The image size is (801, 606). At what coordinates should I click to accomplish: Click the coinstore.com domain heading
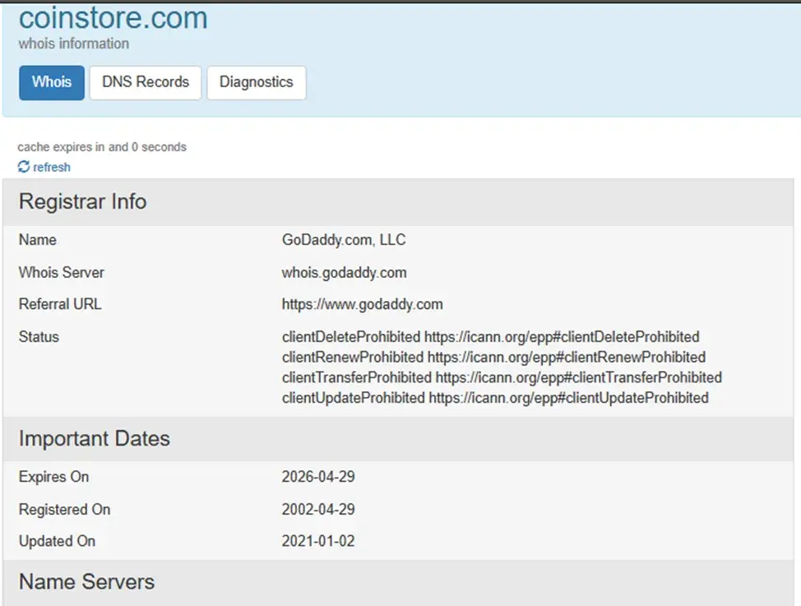click(x=113, y=17)
